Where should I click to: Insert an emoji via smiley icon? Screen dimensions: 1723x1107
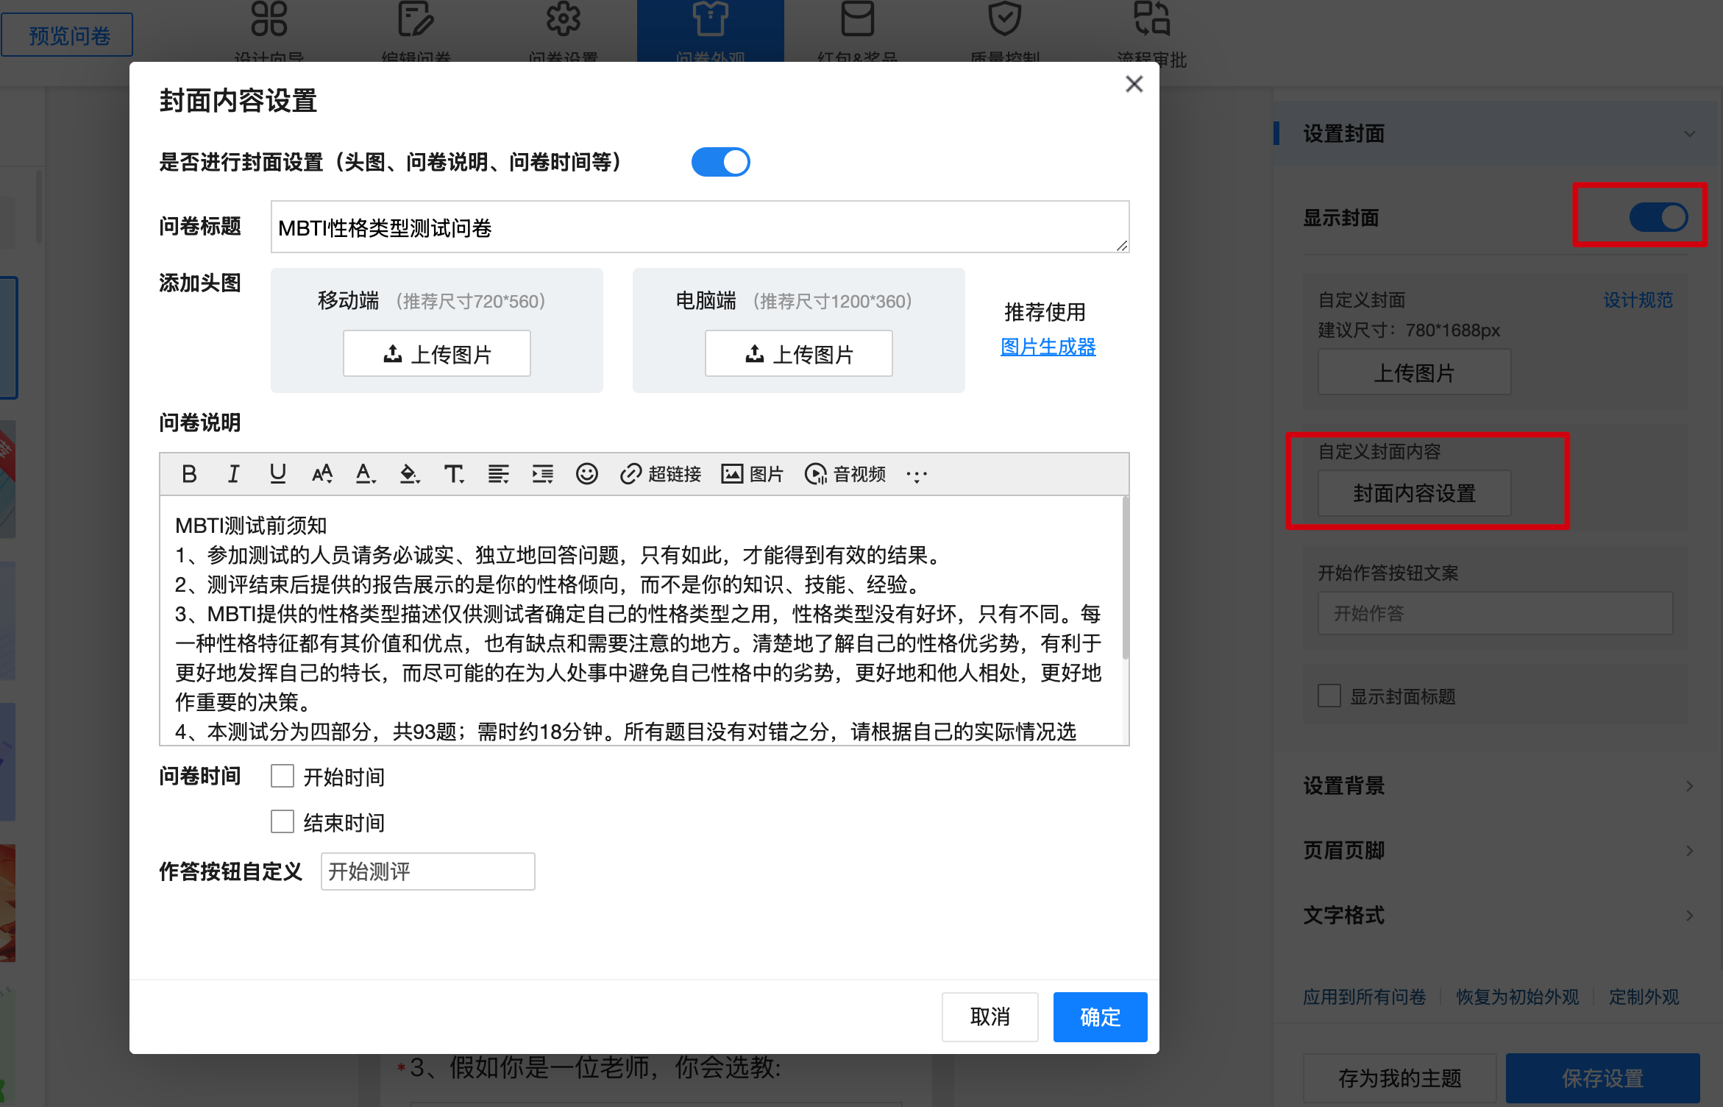click(x=586, y=474)
